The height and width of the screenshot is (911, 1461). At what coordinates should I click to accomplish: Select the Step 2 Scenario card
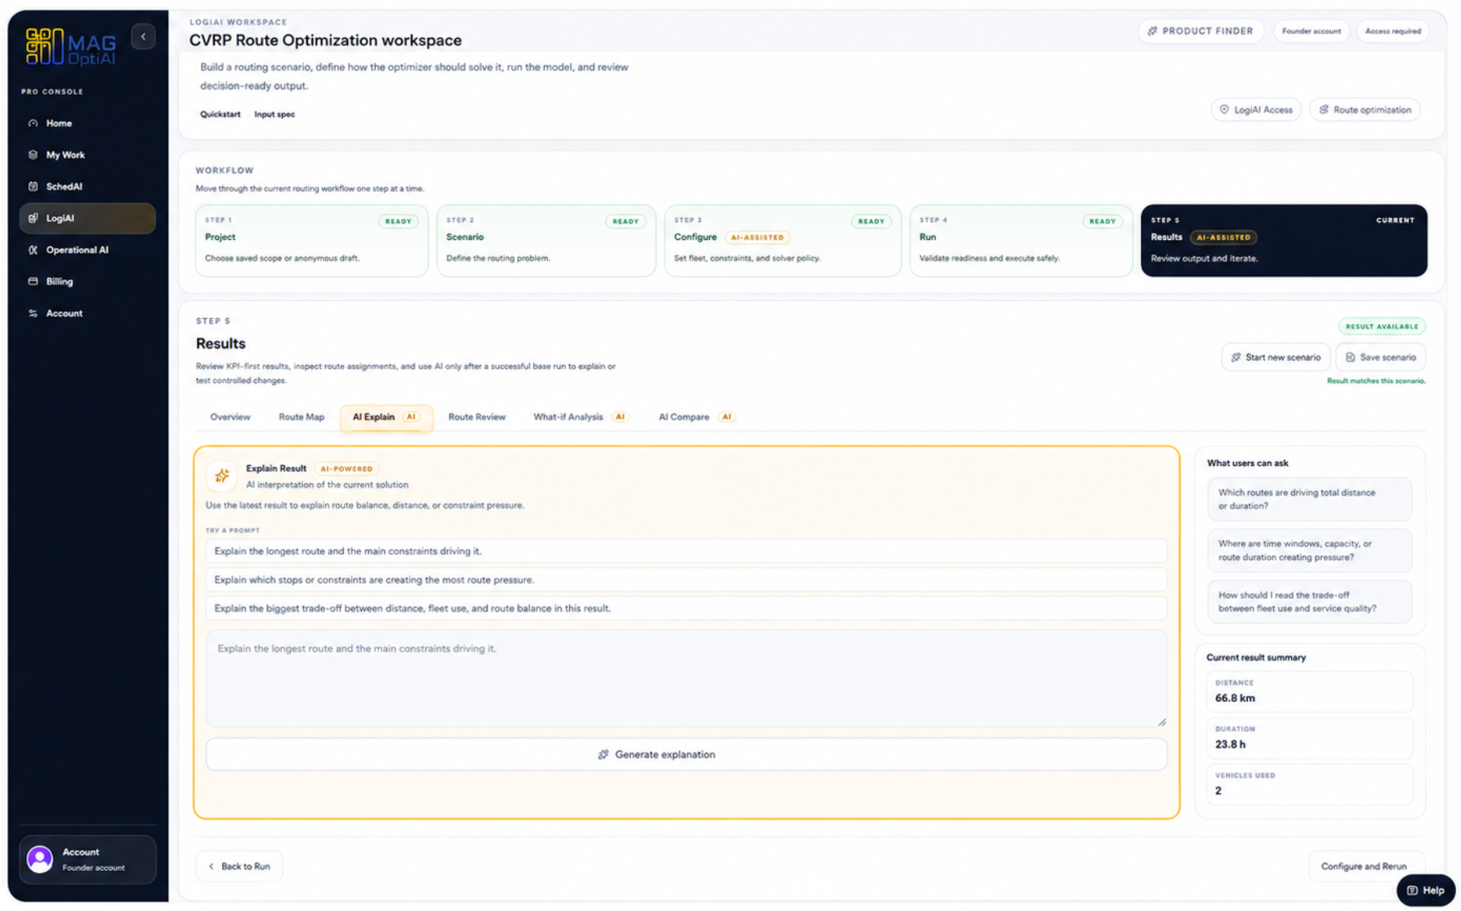click(546, 241)
